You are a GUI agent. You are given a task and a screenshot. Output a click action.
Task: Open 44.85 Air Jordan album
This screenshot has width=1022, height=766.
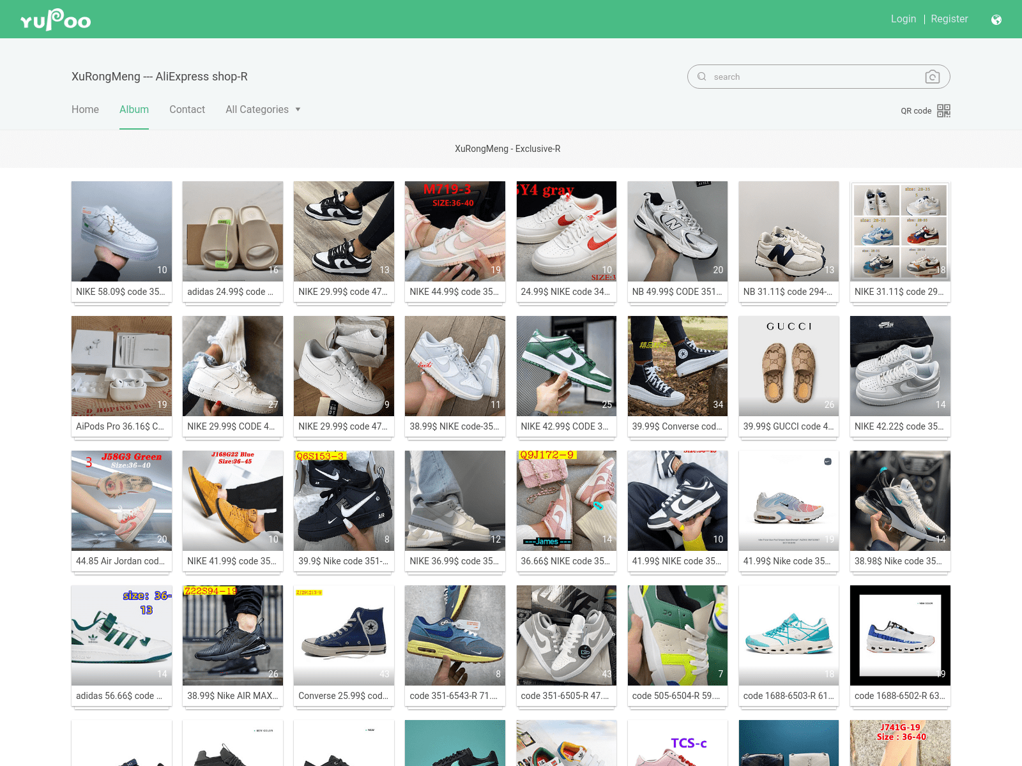pos(121,511)
